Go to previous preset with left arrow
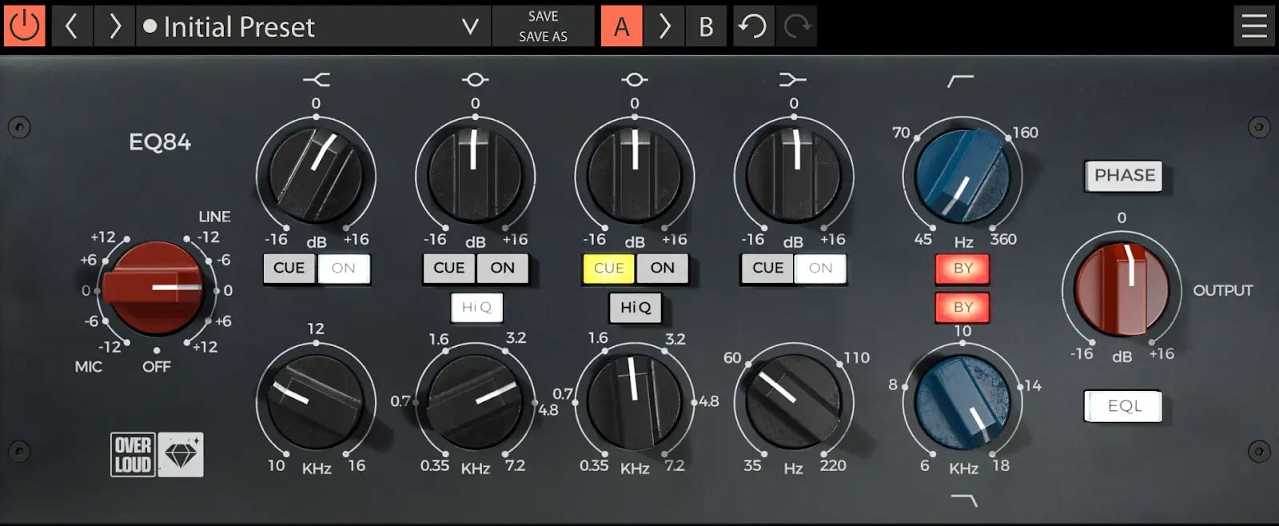 pos(71,26)
